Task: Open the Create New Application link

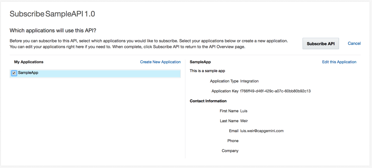Action: point(160,62)
